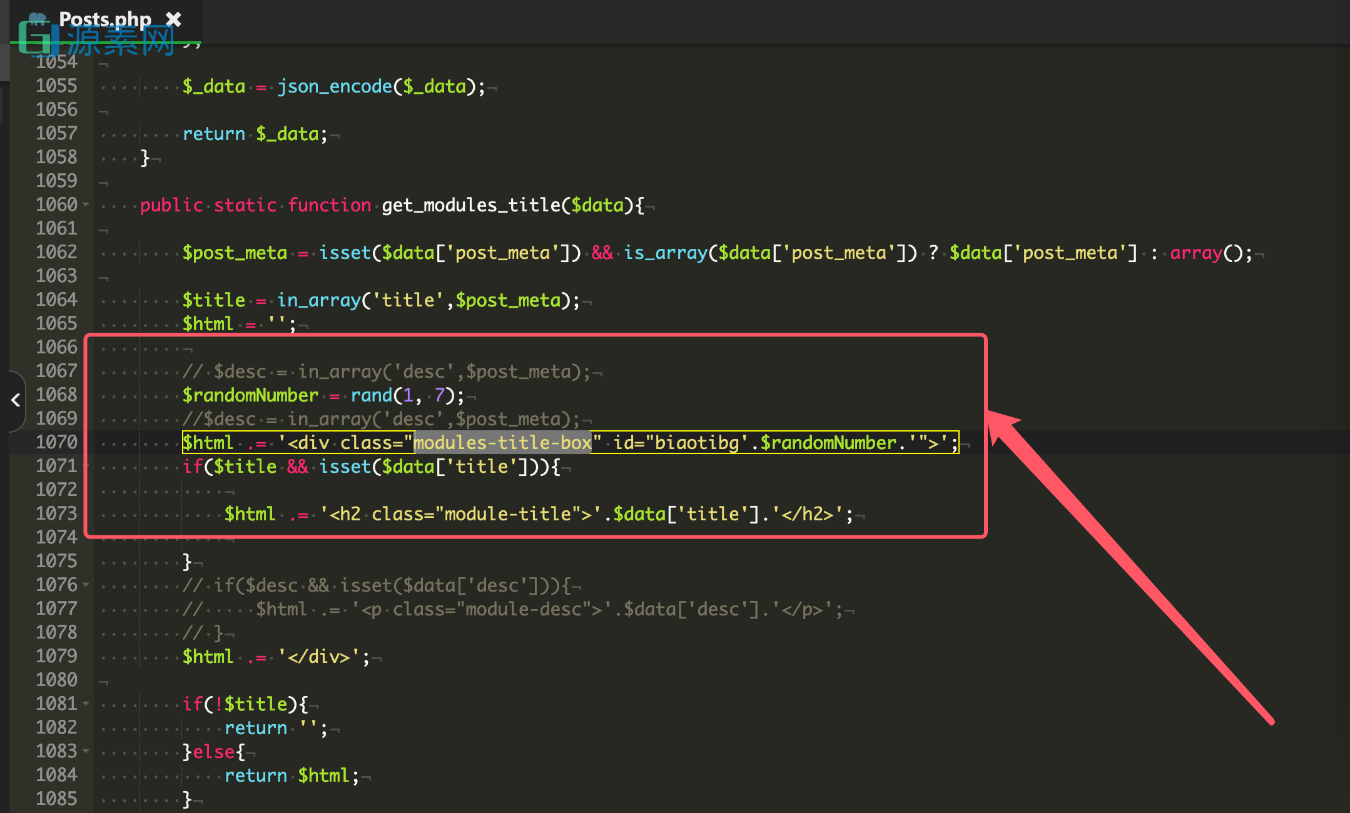Toggle fold arrow beside line 1076
1350x813 pixels.
pyautogui.click(x=86, y=585)
